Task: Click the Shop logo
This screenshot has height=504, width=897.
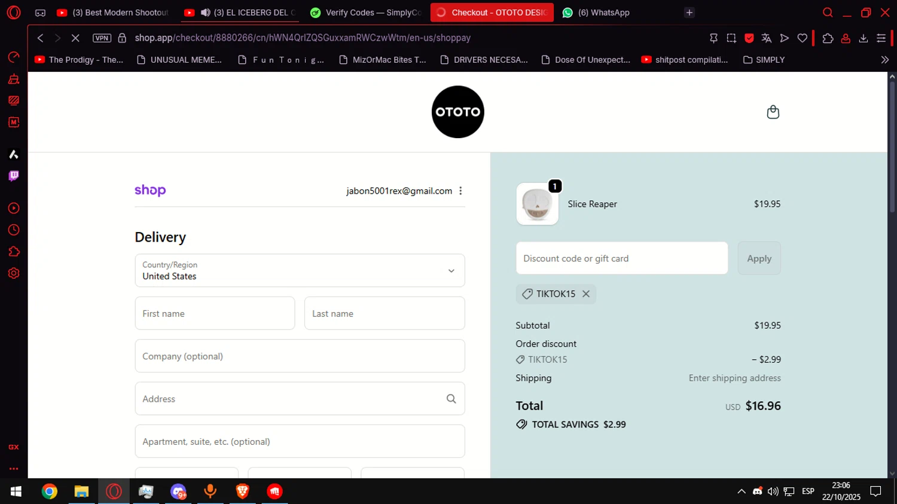Action: 150,190
